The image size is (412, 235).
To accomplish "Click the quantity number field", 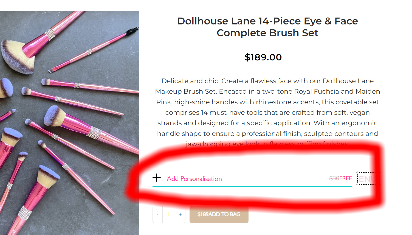I will point(169,214).
